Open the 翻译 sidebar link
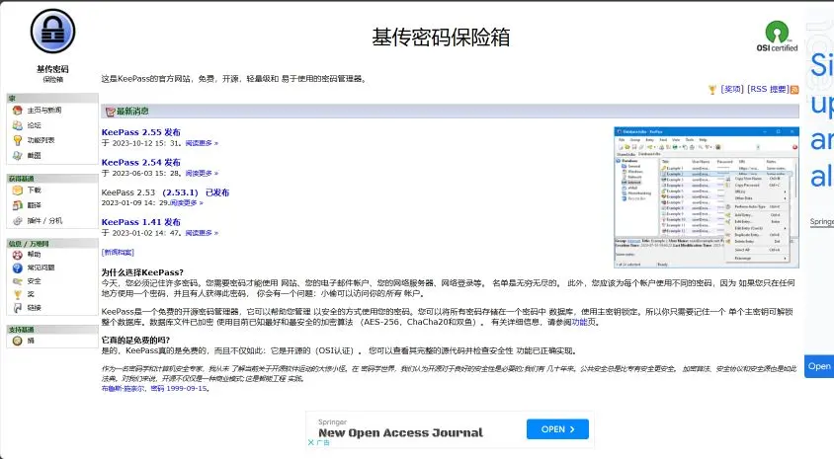The height and width of the screenshot is (459, 834). coord(34,205)
